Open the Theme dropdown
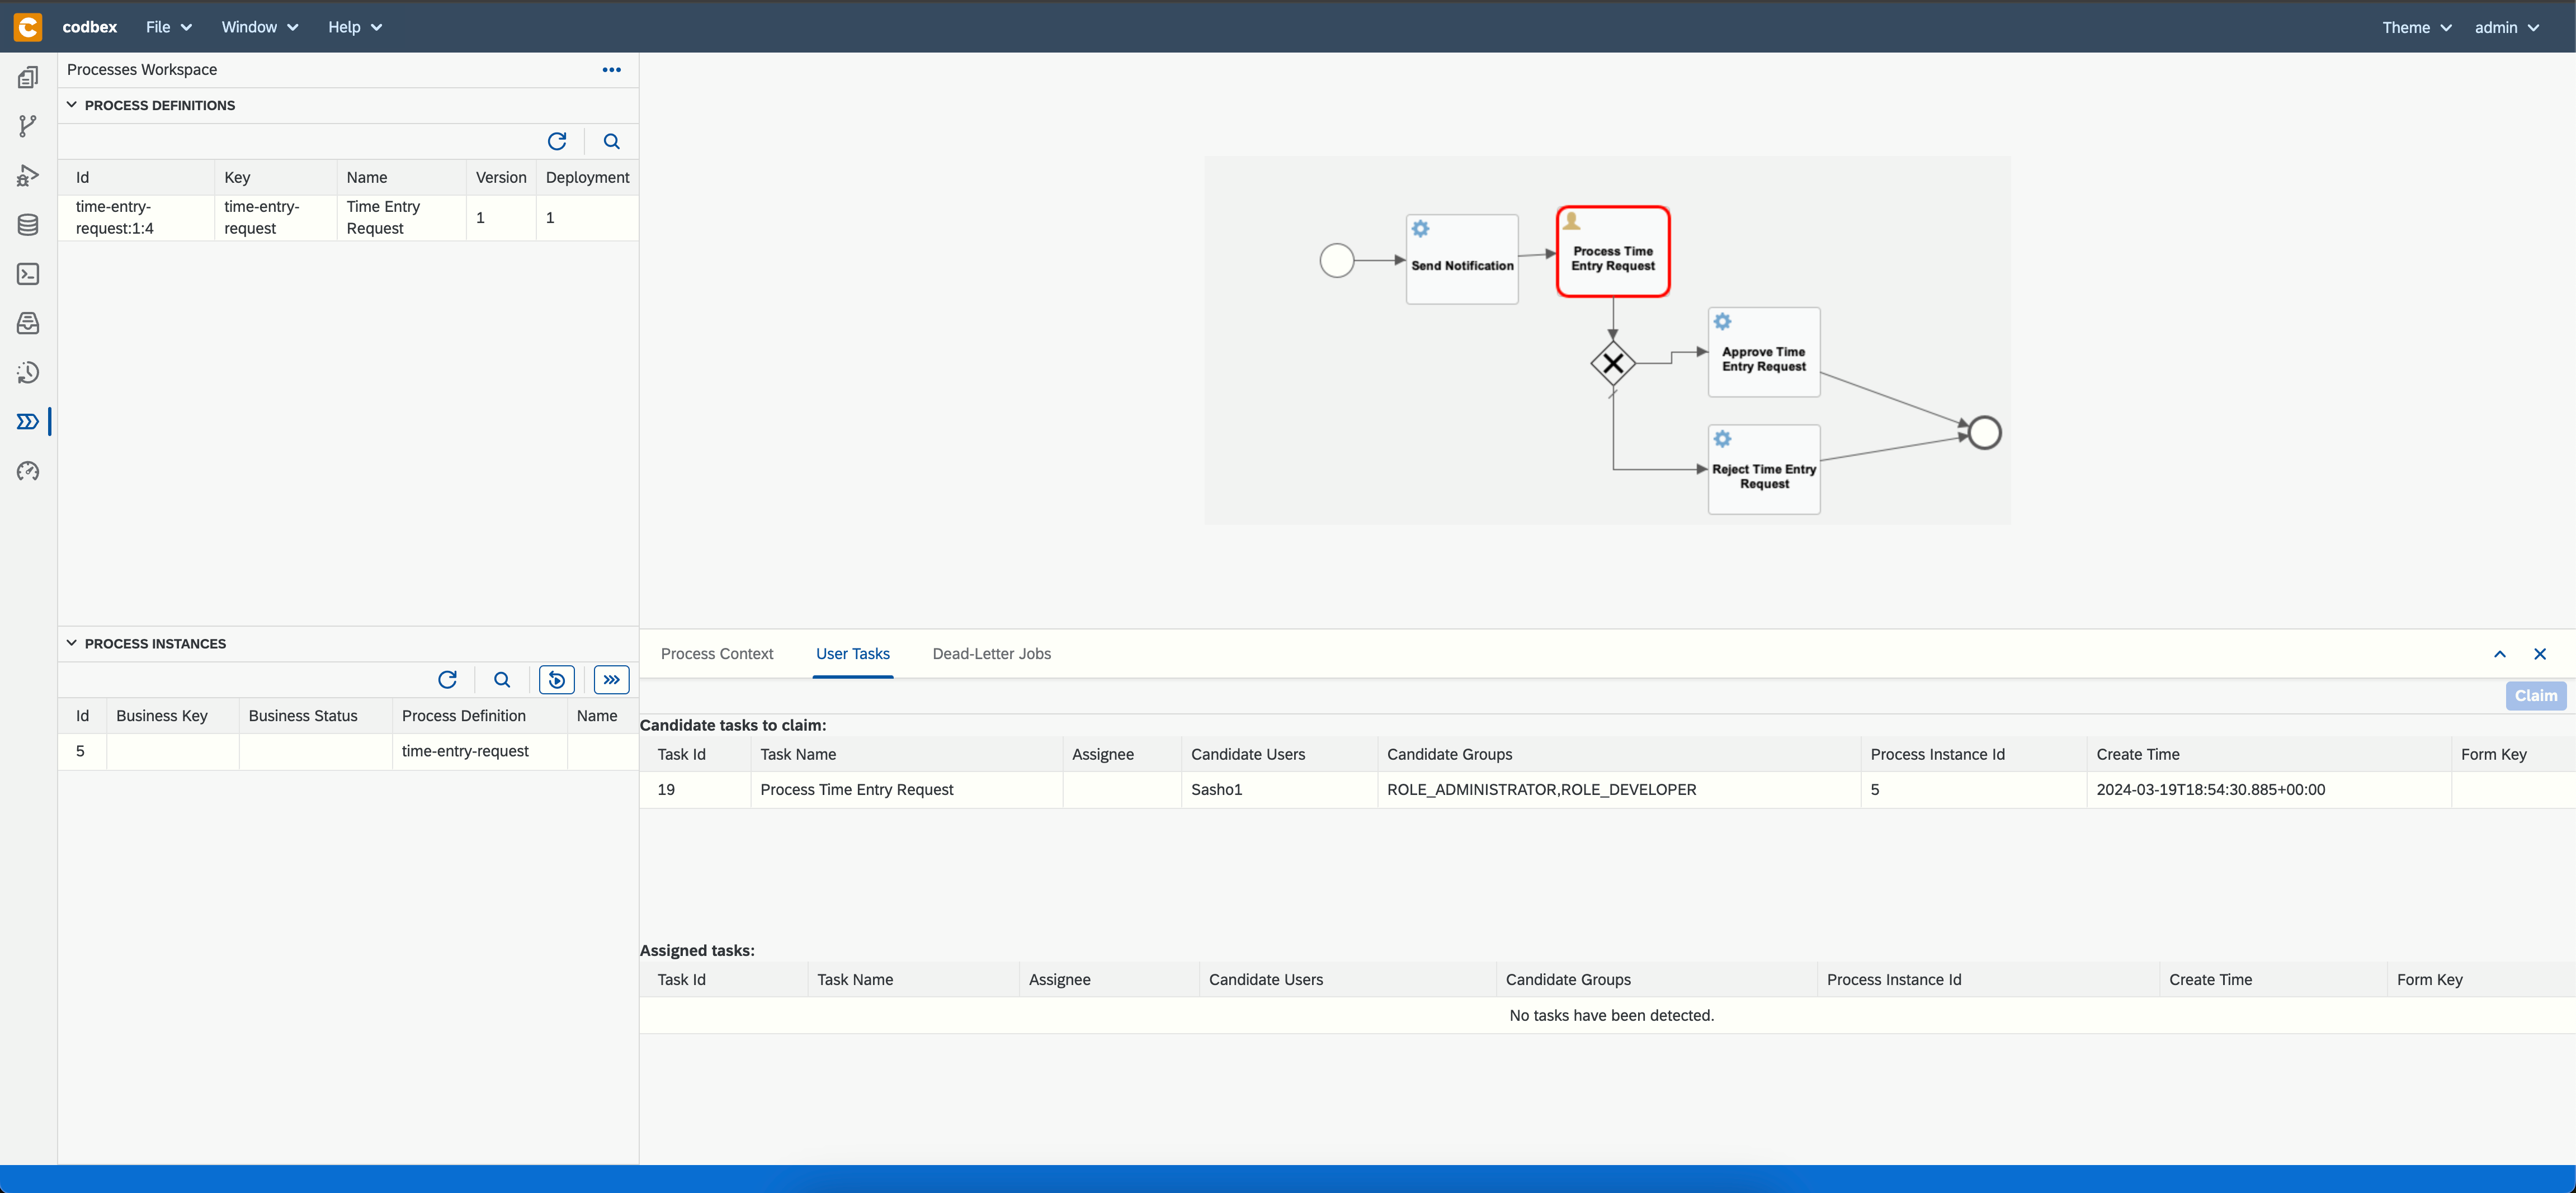Viewport: 2576px width, 1193px height. click(x=2416, y=27)
